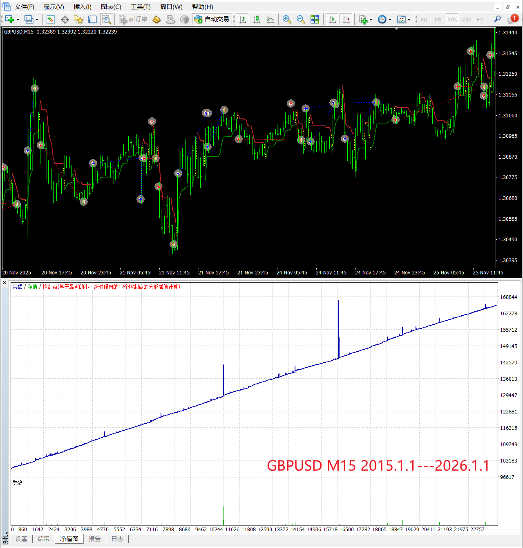The height and width of the screenshot is (548, 523).
Task: Expand the new chart dropdown arrow
Action: point(18,20)
